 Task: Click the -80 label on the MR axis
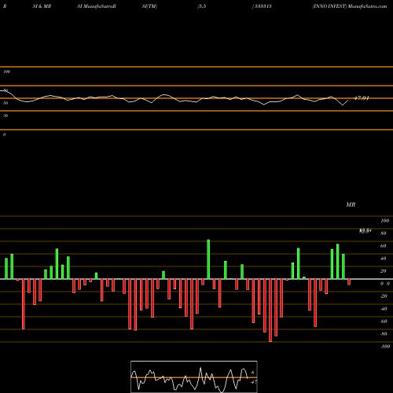pyautogui.click(x=384, y=334)
